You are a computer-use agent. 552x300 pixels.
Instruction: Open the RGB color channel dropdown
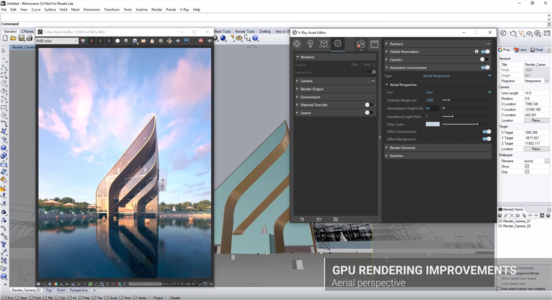57,41
